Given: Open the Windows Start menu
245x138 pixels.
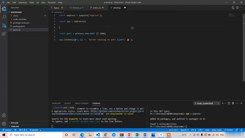Looking at the screenshot, I should 4,135.
